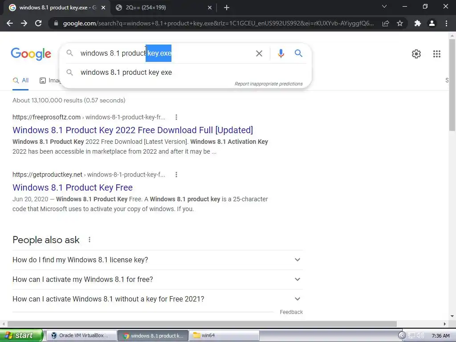Screen dimensions: 456x342
Task: Click Report inappropriate predictions link
Action: pos(269,84)
